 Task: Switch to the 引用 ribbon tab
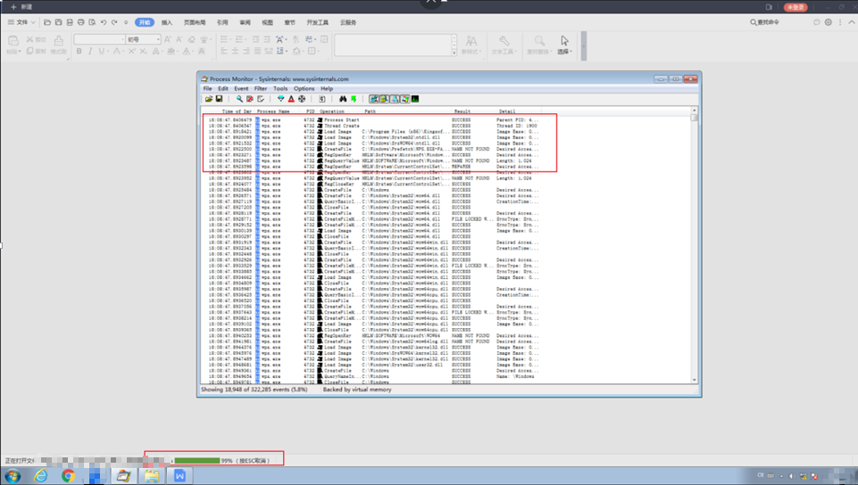pos(222,22)
